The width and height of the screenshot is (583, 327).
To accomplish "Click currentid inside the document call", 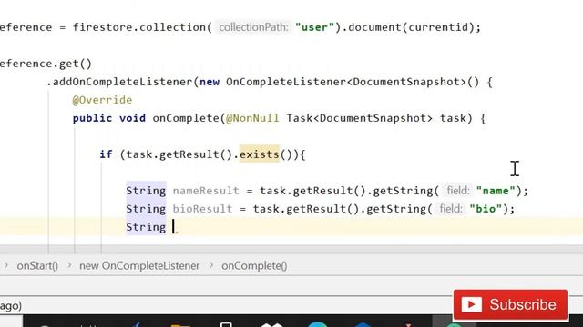I will [437, 27].
